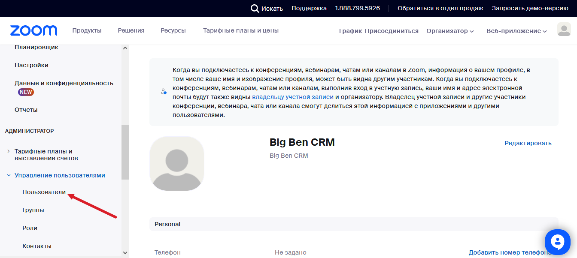Open Данные и конфиденциальность
This screenshot has height=258, width=577.
64,83
